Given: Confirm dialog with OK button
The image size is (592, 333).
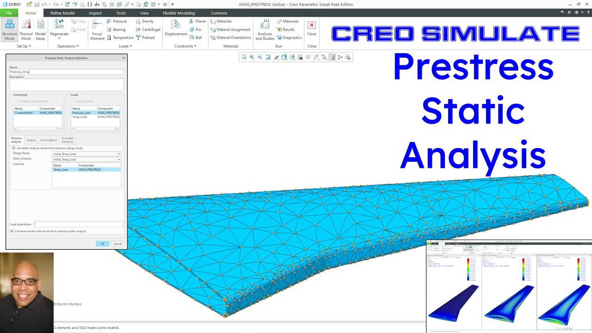Looking at the screenshot, I should pyautogui.click(x=103, y=244).
